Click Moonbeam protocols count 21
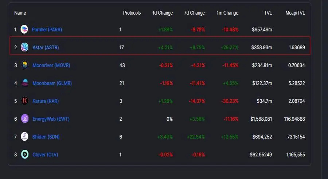The height and width of the screenshot is (179, 328). (121, 83)
